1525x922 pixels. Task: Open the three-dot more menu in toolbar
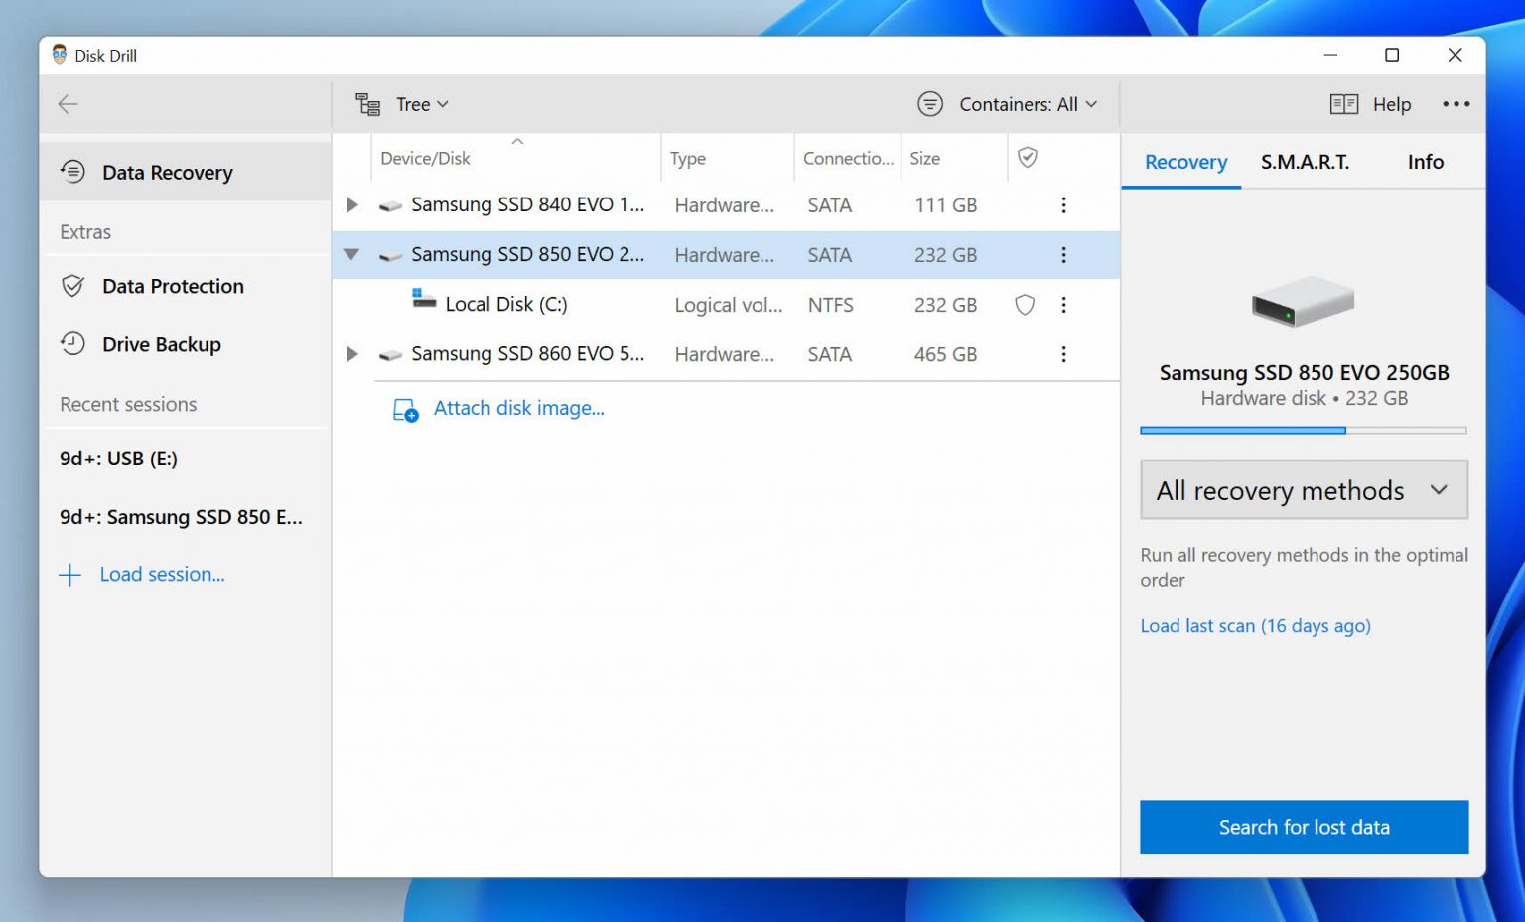pyautogui.click(x=1456, y=104)
